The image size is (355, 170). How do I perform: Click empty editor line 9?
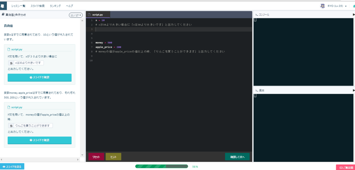coord(173,56)
